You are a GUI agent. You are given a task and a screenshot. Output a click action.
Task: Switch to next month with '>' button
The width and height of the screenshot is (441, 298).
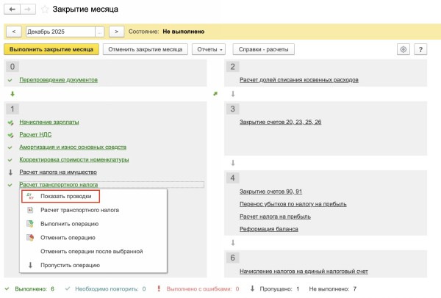coord(116,32)
